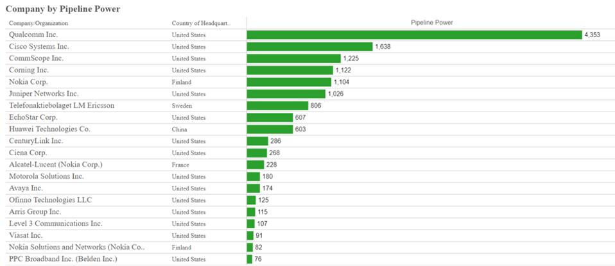Select the Qualcomm Inc. green bar
Screen dimensions: 615x266
[x=413, y=35]
